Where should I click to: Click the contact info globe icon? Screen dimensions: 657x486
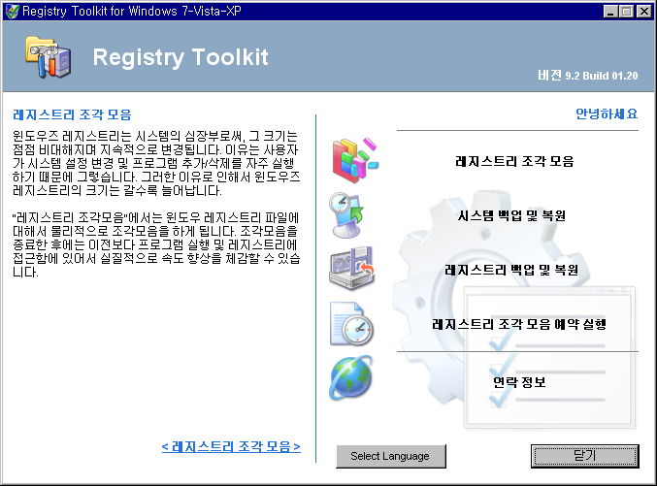tap(351, 377)
